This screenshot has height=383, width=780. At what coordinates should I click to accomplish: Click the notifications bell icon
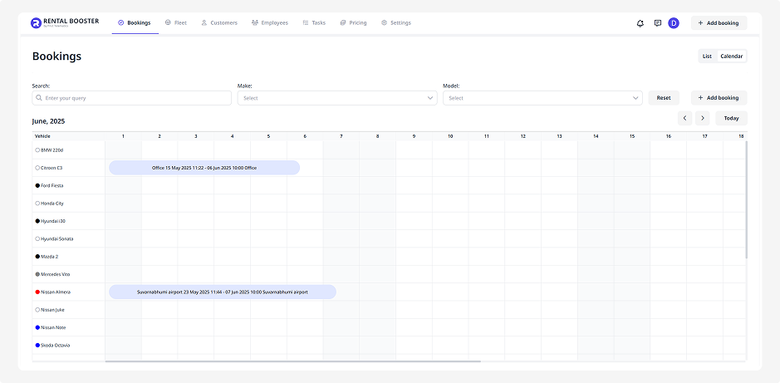tap(640, 23)
